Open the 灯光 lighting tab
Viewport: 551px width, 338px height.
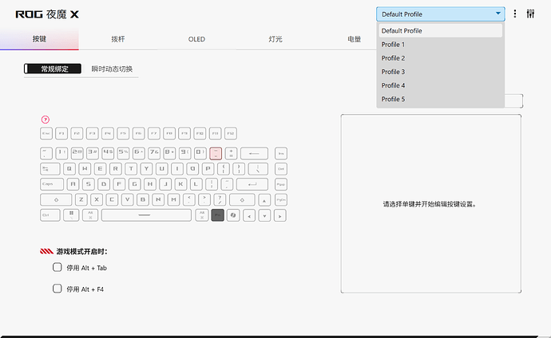[275, 39]
